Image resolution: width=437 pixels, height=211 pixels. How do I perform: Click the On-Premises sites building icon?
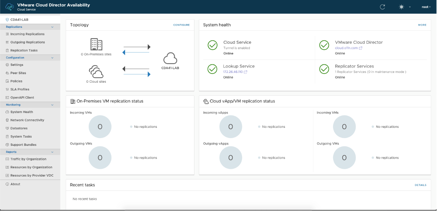point(96,44)
